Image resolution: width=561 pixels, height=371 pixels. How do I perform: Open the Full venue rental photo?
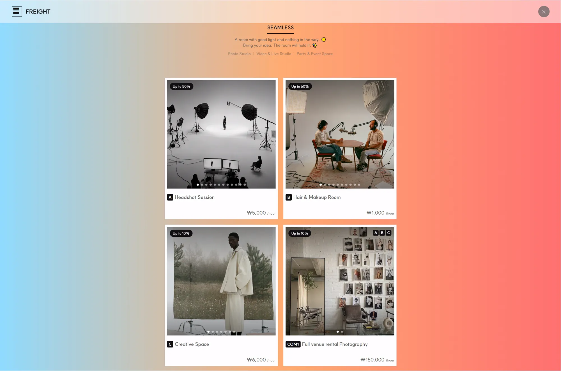click(340, 281)
